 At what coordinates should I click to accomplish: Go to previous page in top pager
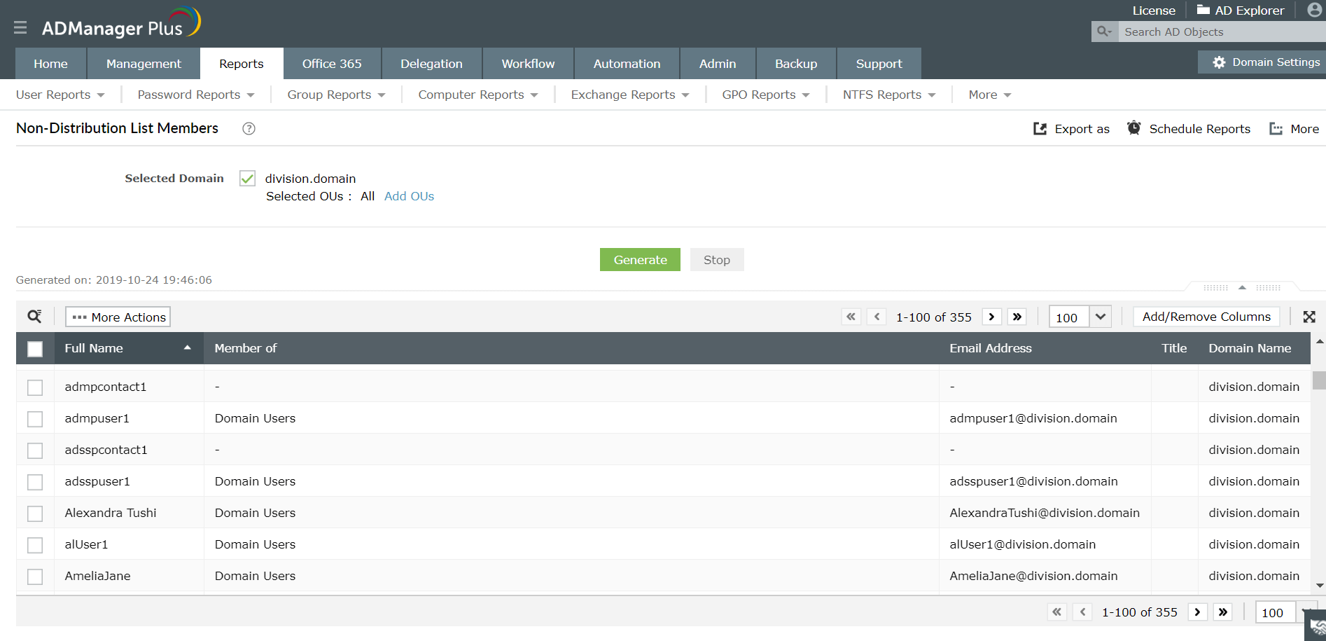tap(877, 317)
